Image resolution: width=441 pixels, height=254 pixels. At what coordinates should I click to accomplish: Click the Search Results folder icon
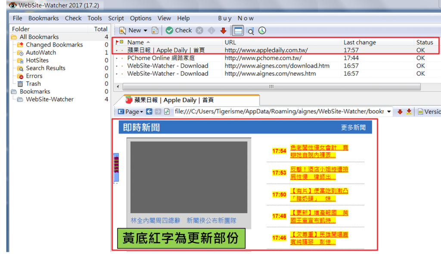click(20, 68)
